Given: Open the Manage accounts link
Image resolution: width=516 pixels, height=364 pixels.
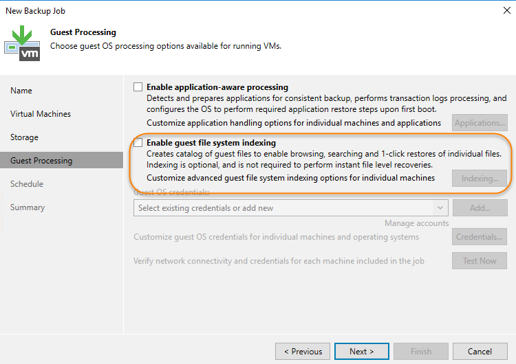Looking at the screenshot, I should click(416, 223).
